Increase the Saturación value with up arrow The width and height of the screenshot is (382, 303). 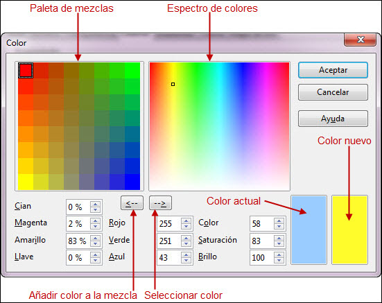click(279, 238)
